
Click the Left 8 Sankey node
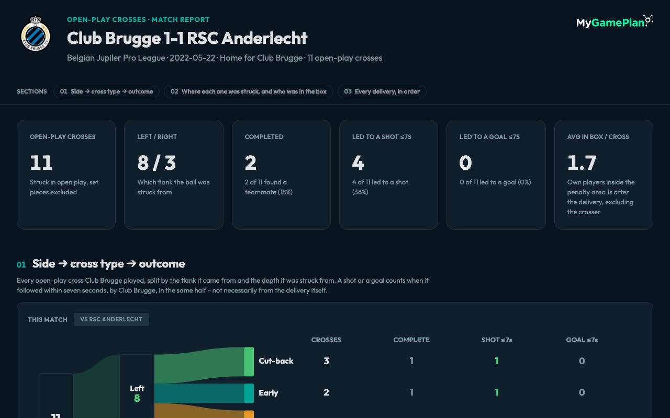137,387
